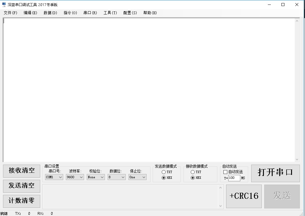
Task: Click the 打开串口 button
Action: (x=275, y=173)
